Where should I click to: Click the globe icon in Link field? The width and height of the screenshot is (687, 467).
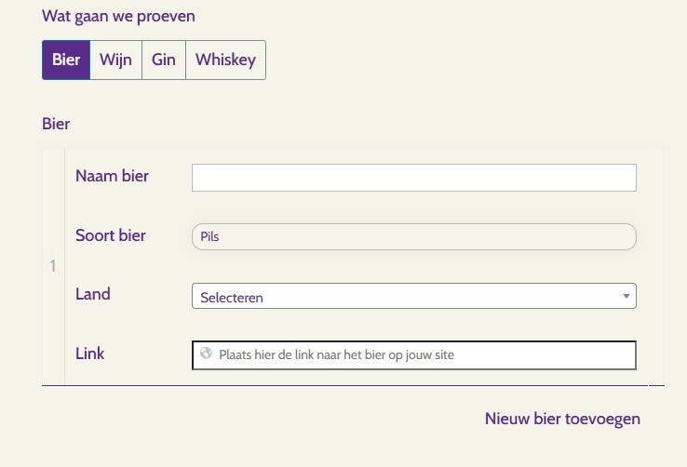206,354
